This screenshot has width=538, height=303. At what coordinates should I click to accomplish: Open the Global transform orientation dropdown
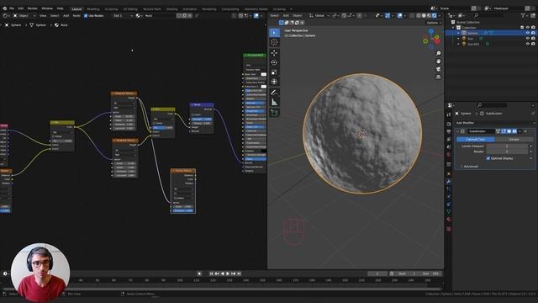(319, 15)
